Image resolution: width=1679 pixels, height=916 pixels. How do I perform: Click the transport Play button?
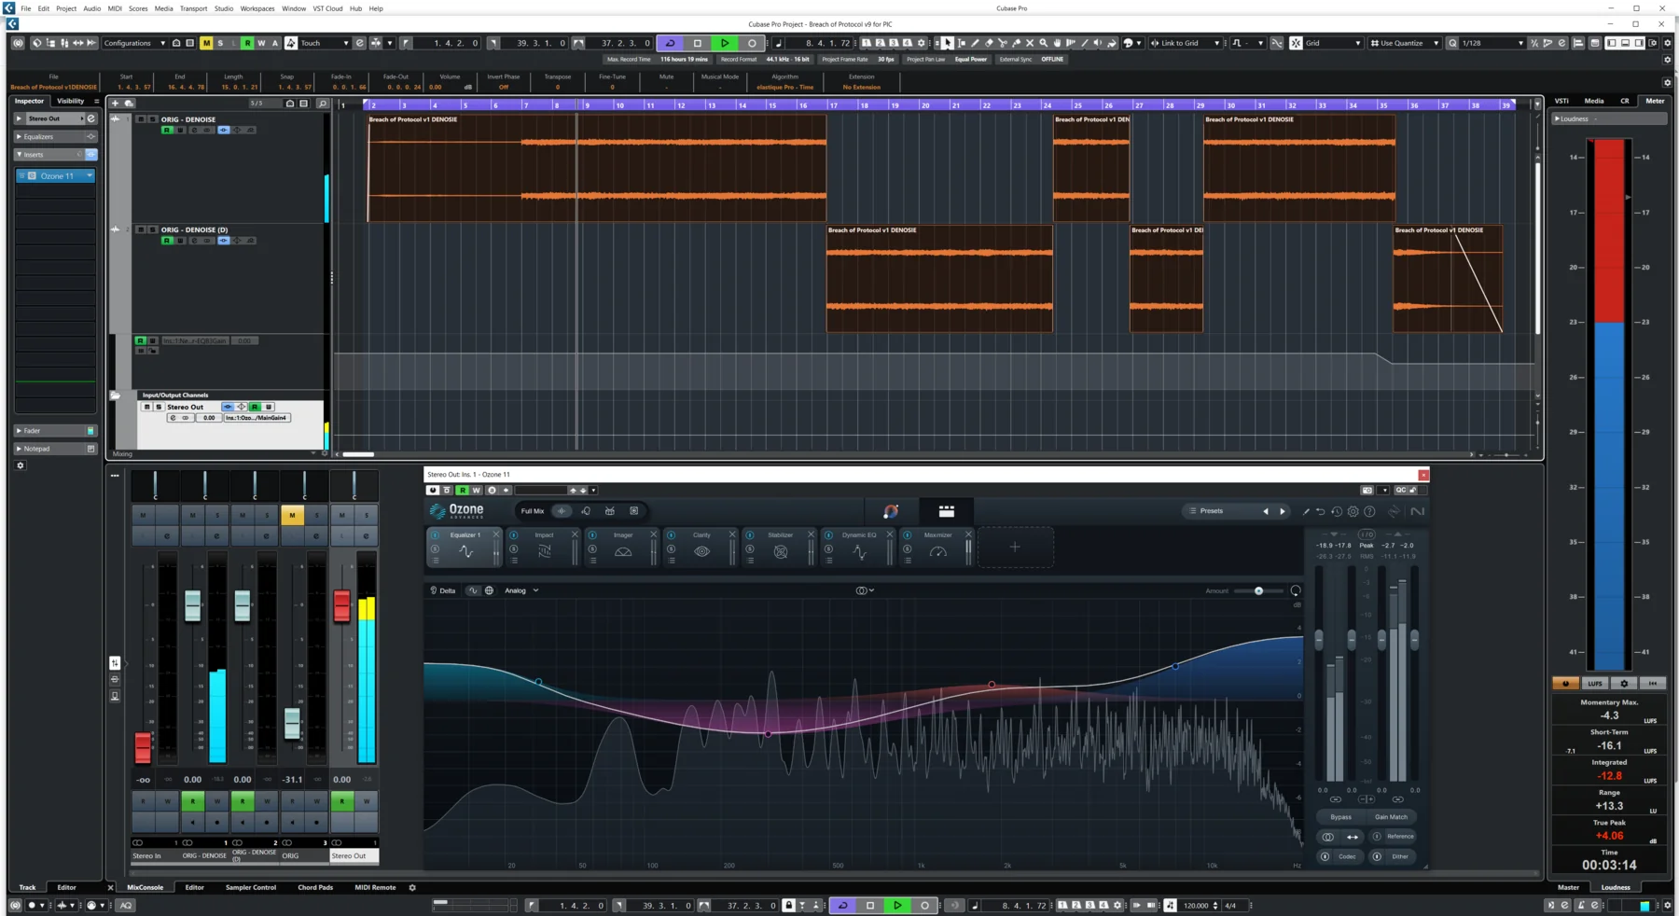point(725,43)
